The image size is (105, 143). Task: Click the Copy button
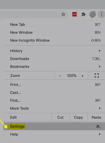(79, 117)
